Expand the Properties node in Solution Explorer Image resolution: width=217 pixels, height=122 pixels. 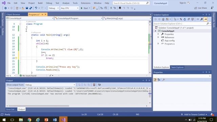[158, 34]
